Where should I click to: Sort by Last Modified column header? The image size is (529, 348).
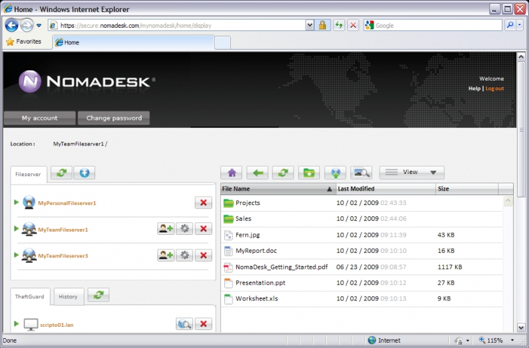coord(386,189)
